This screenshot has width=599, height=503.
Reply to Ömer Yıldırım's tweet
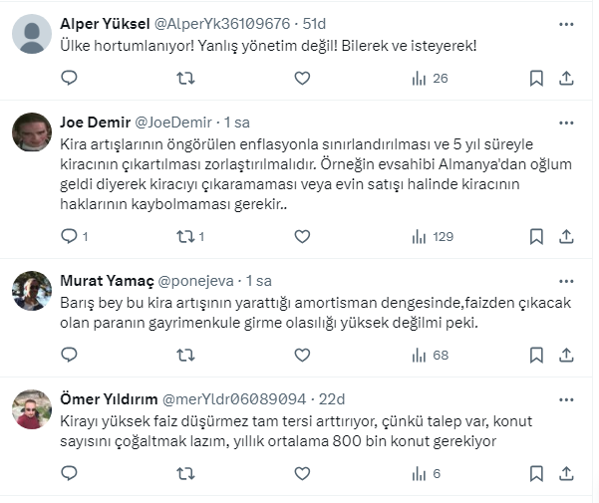pos(69,473)
